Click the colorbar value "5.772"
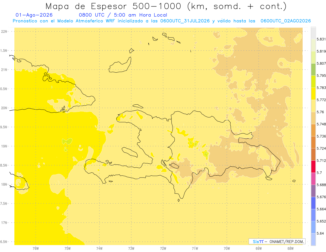 (x=321, y=100)
